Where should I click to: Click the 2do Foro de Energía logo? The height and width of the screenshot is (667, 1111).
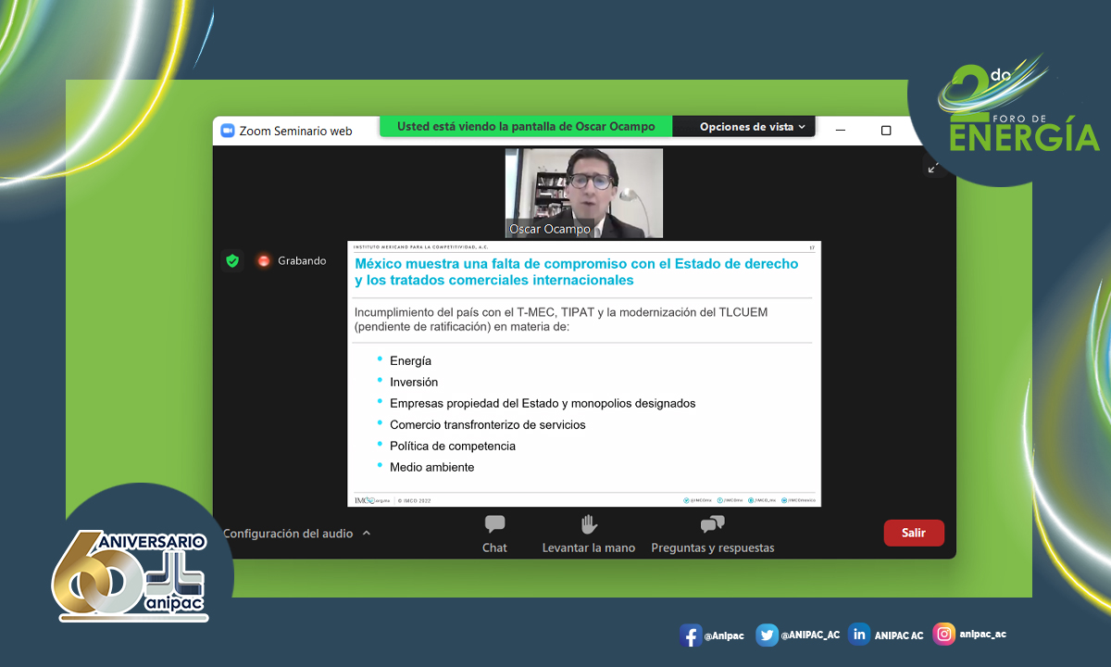click(x=1018, y=104)
